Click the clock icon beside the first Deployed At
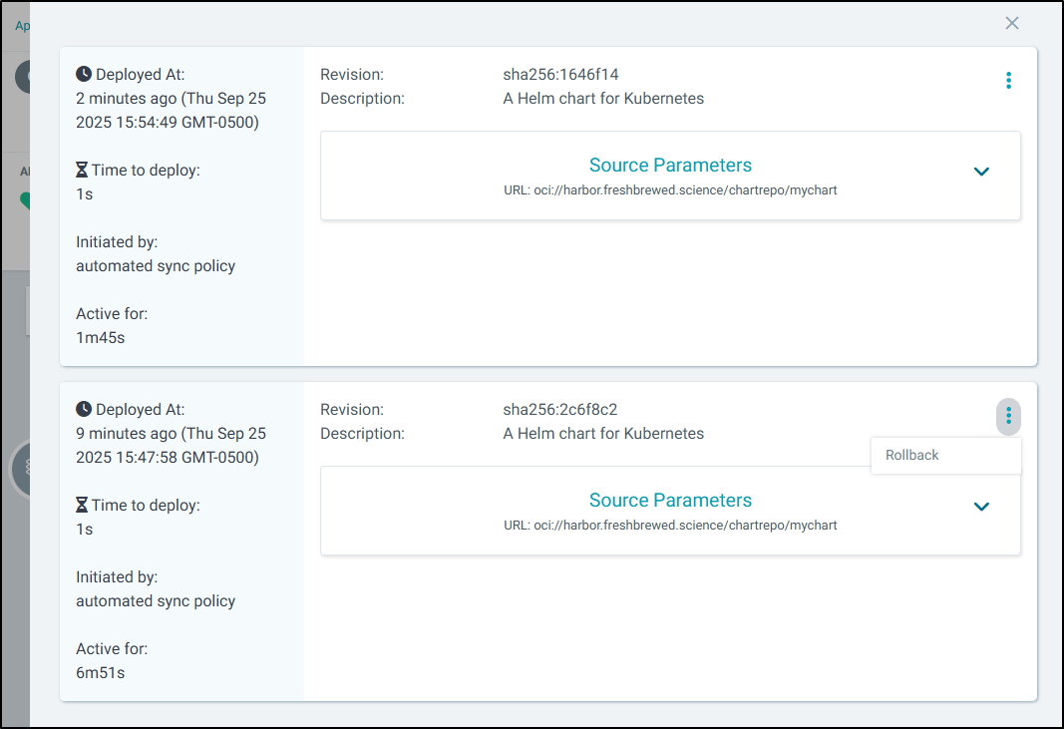The width and height of the screenshot is (1064, 729). pyautogui.click(x=84, y=75)
